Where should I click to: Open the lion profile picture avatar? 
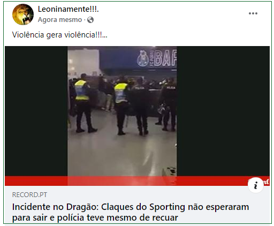pos(23,14)
